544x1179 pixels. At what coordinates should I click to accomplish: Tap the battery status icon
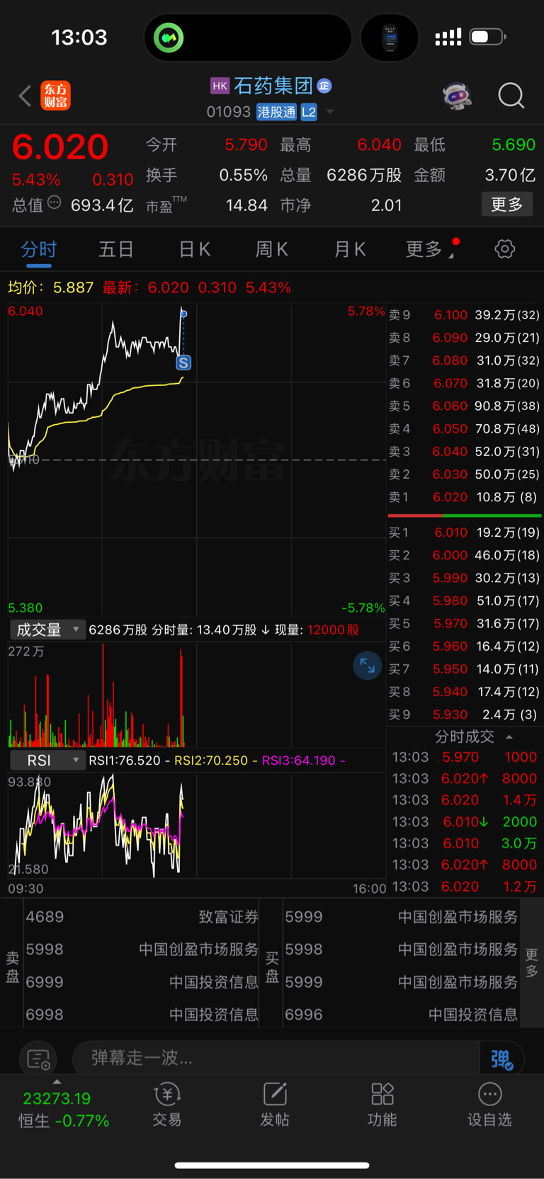[487, 37]
